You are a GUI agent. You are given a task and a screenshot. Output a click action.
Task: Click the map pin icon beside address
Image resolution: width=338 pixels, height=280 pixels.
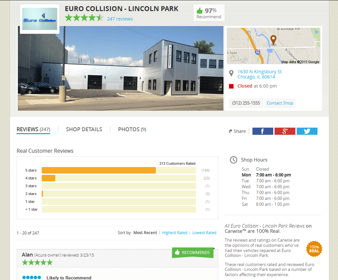pyautogui.click(x=231, y=73)
